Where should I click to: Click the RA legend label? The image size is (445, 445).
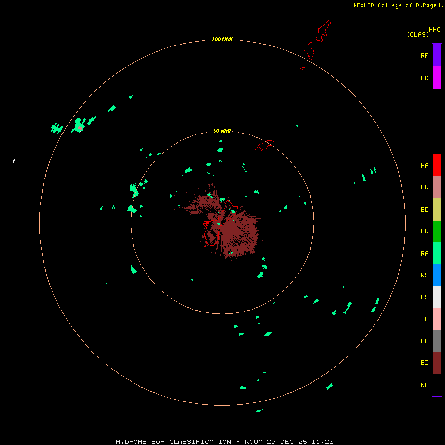[424, 254]
